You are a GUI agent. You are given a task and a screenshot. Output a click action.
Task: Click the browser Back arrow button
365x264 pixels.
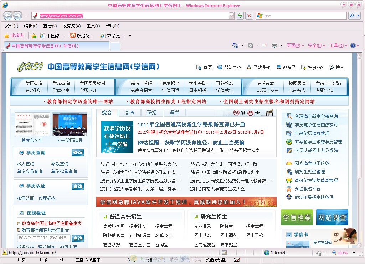click(x=8, y=16)
